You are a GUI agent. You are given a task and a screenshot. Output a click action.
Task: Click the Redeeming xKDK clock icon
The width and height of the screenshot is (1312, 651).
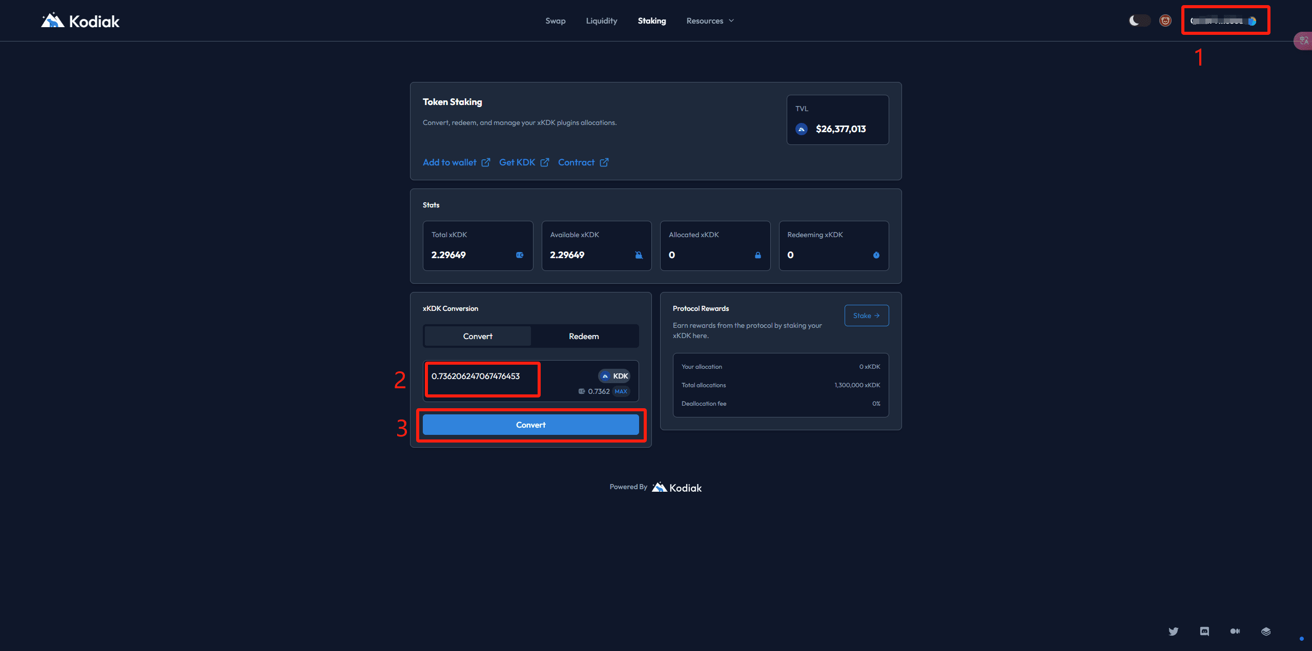coord(876,255)
